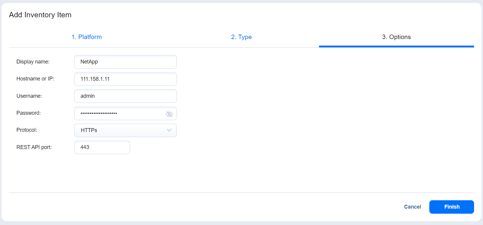
Task: Focus the Display name field containing NetApp
Action: pos(125,62)
